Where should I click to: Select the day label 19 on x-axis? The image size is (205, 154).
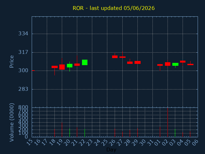60,142
